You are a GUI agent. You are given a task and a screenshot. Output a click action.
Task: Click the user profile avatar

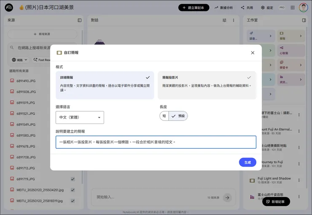[303, 8]
